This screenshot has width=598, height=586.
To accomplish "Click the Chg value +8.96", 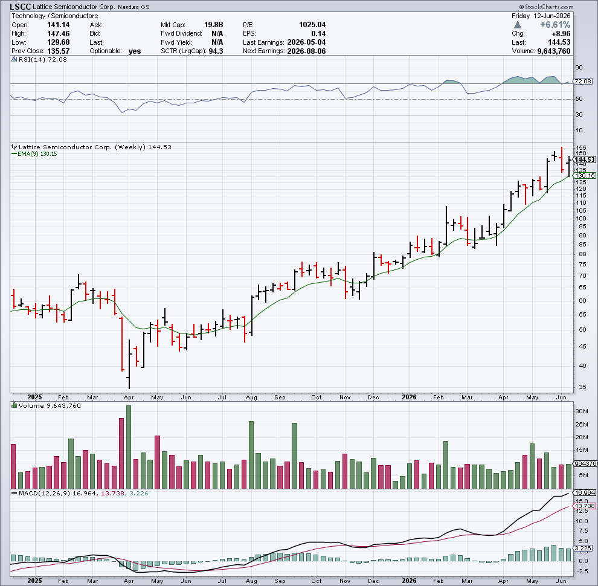I will tap(561, 34).
